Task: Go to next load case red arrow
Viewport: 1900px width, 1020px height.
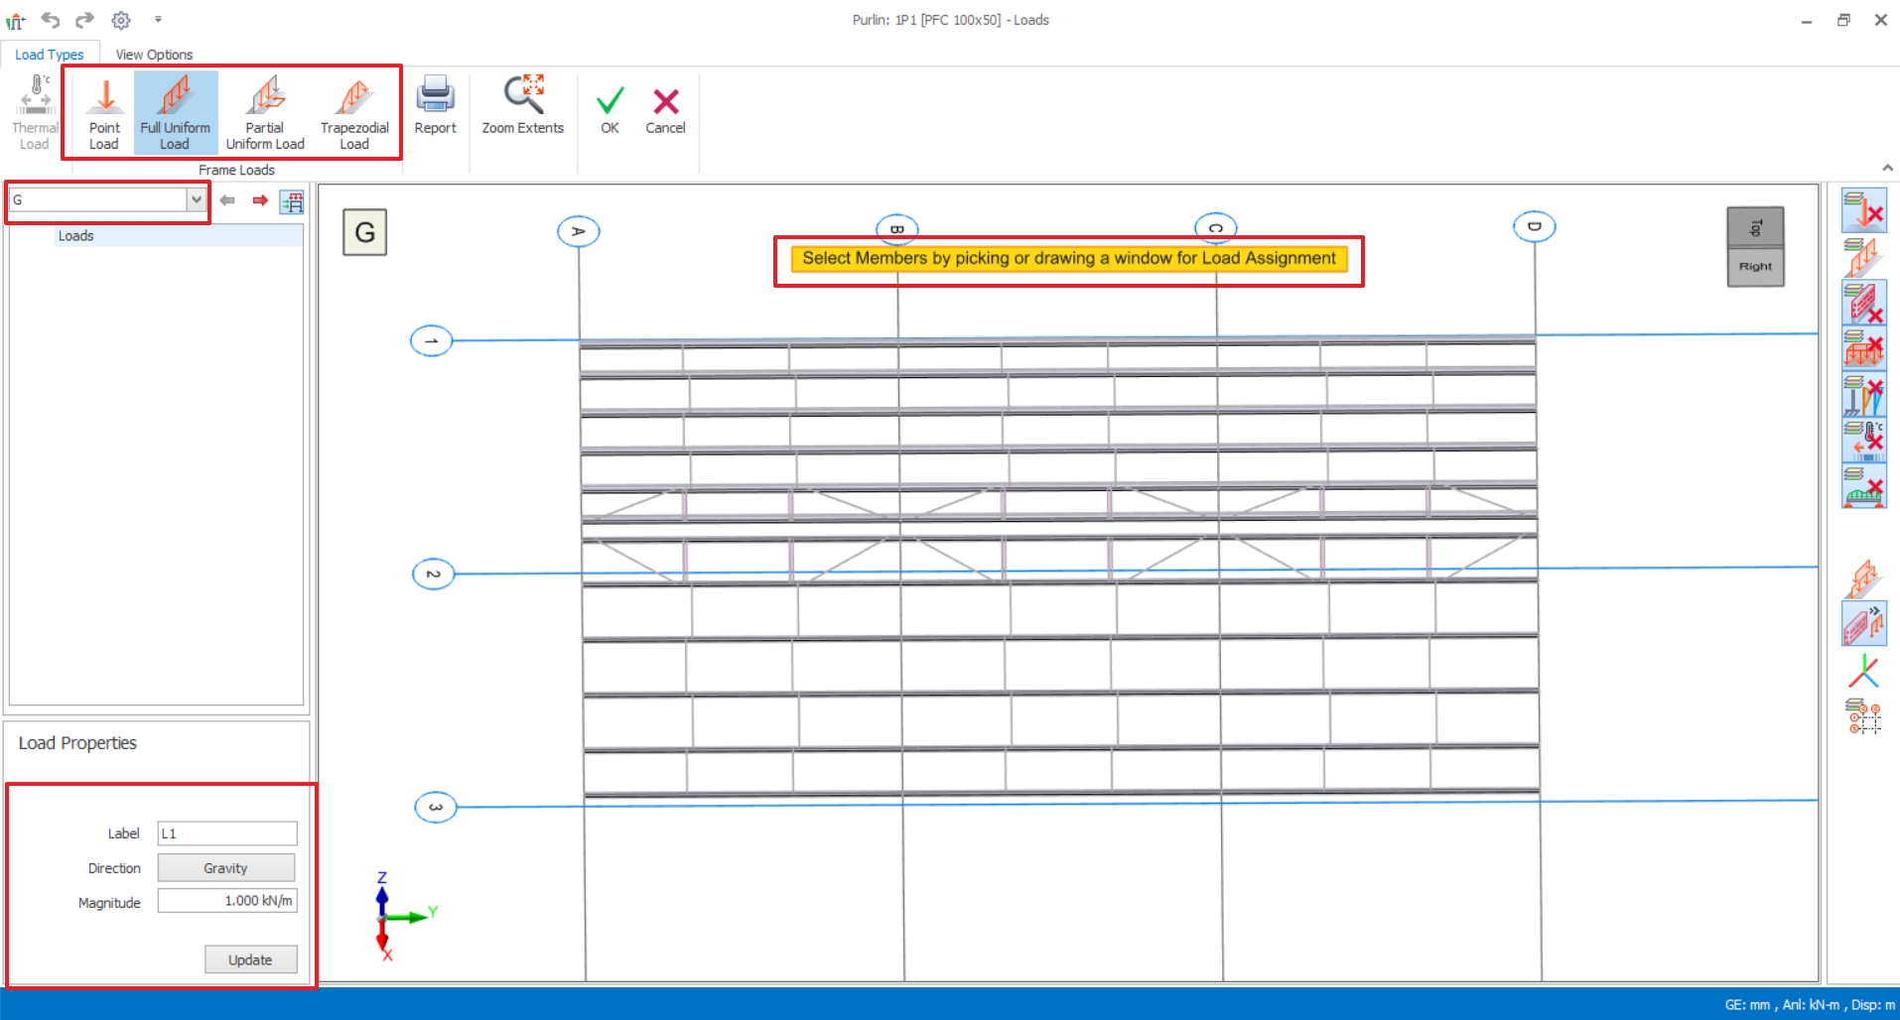Action: pos(260,200)
